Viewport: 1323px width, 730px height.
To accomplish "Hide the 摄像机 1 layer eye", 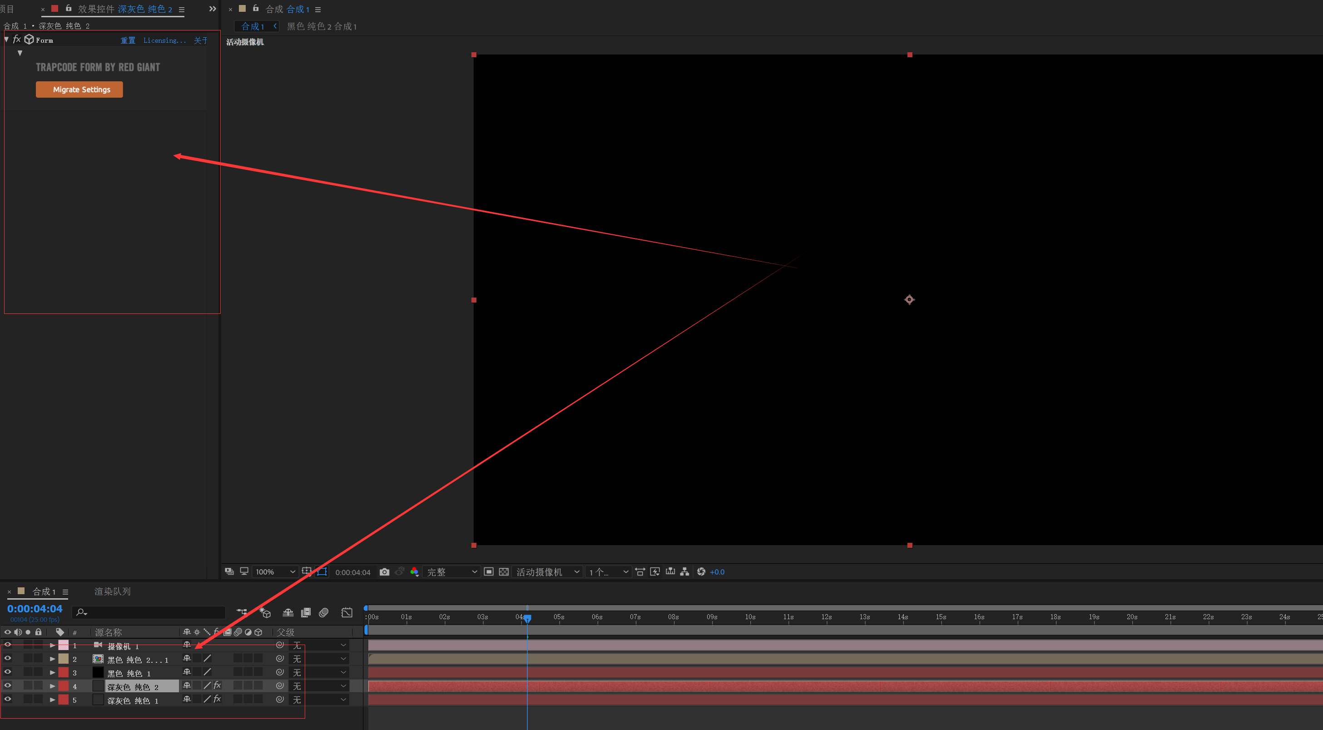I will 8,645.
